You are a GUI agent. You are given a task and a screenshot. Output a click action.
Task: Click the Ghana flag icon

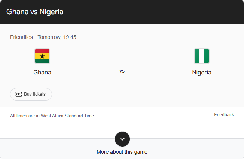tap(42, 56)
